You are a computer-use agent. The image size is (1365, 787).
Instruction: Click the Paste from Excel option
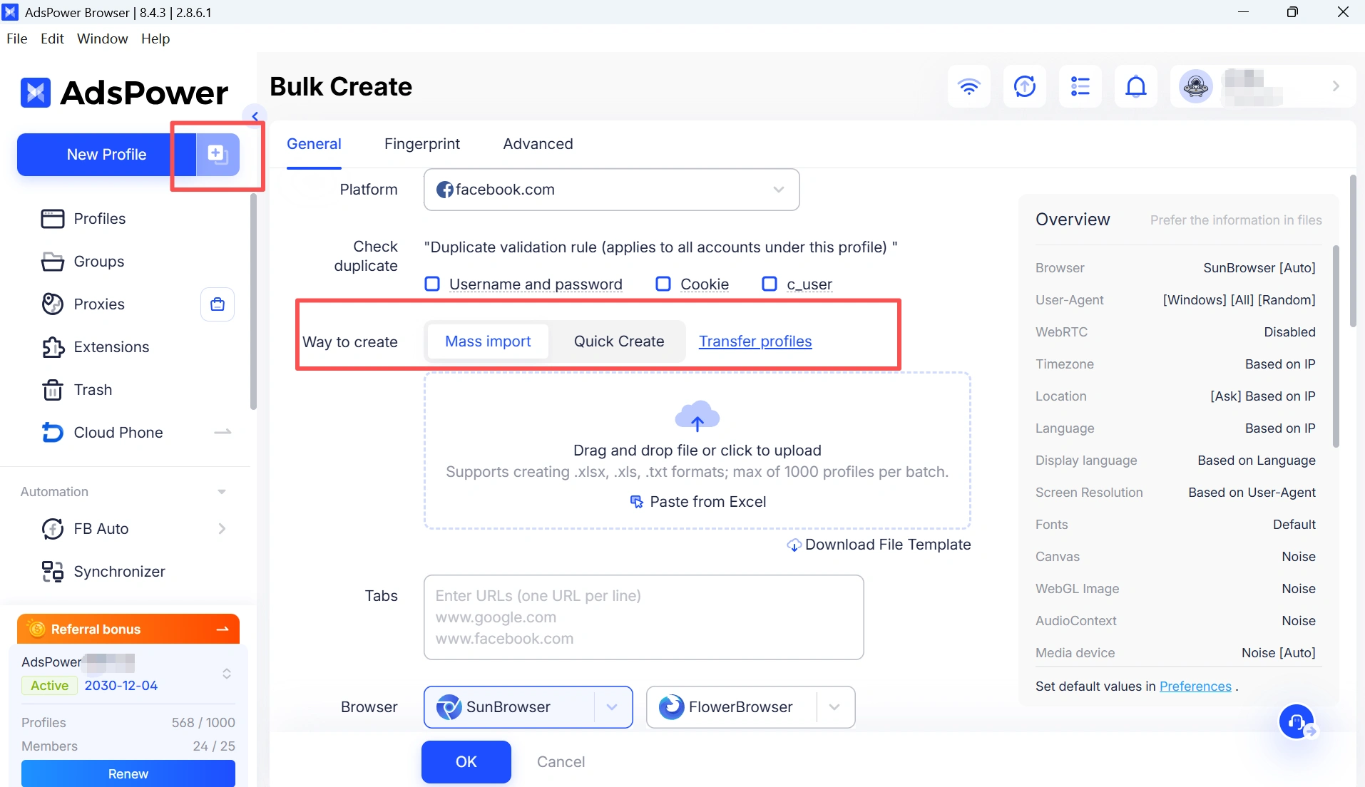697,502
